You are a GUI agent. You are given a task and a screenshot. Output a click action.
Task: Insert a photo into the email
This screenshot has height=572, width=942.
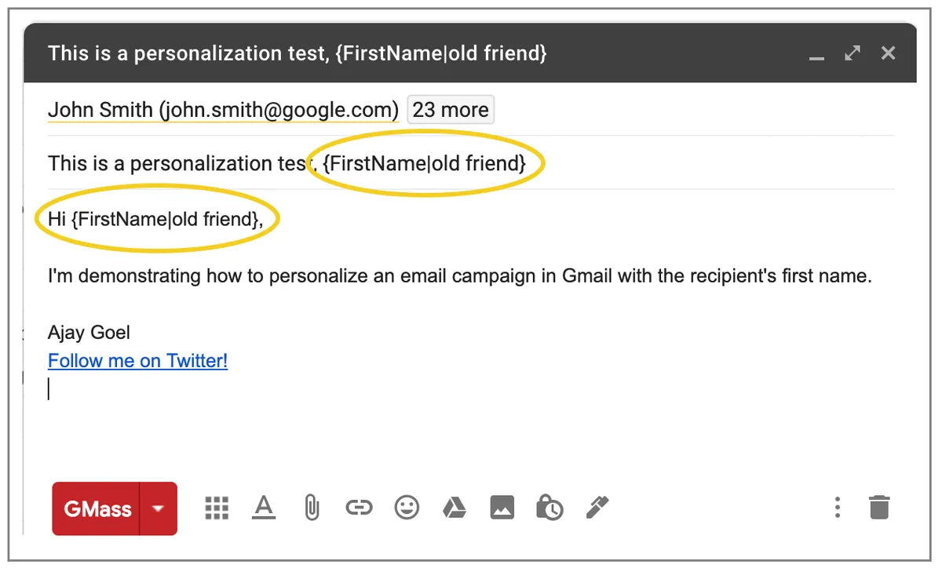502,508
